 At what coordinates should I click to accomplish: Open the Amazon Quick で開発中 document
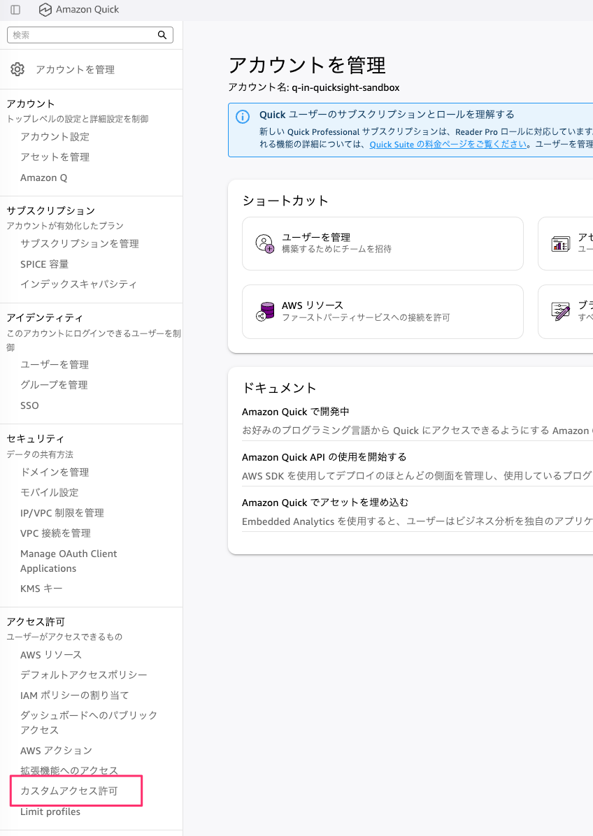295,412
